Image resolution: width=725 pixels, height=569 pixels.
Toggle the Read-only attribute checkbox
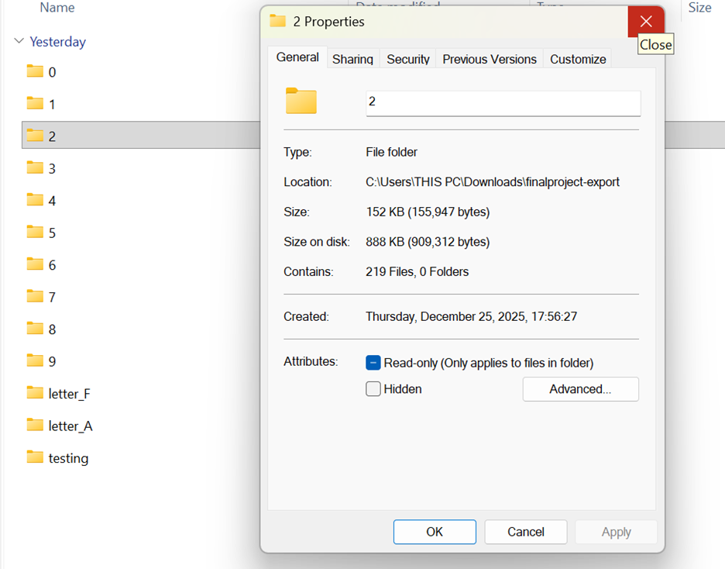click(373, 363)
